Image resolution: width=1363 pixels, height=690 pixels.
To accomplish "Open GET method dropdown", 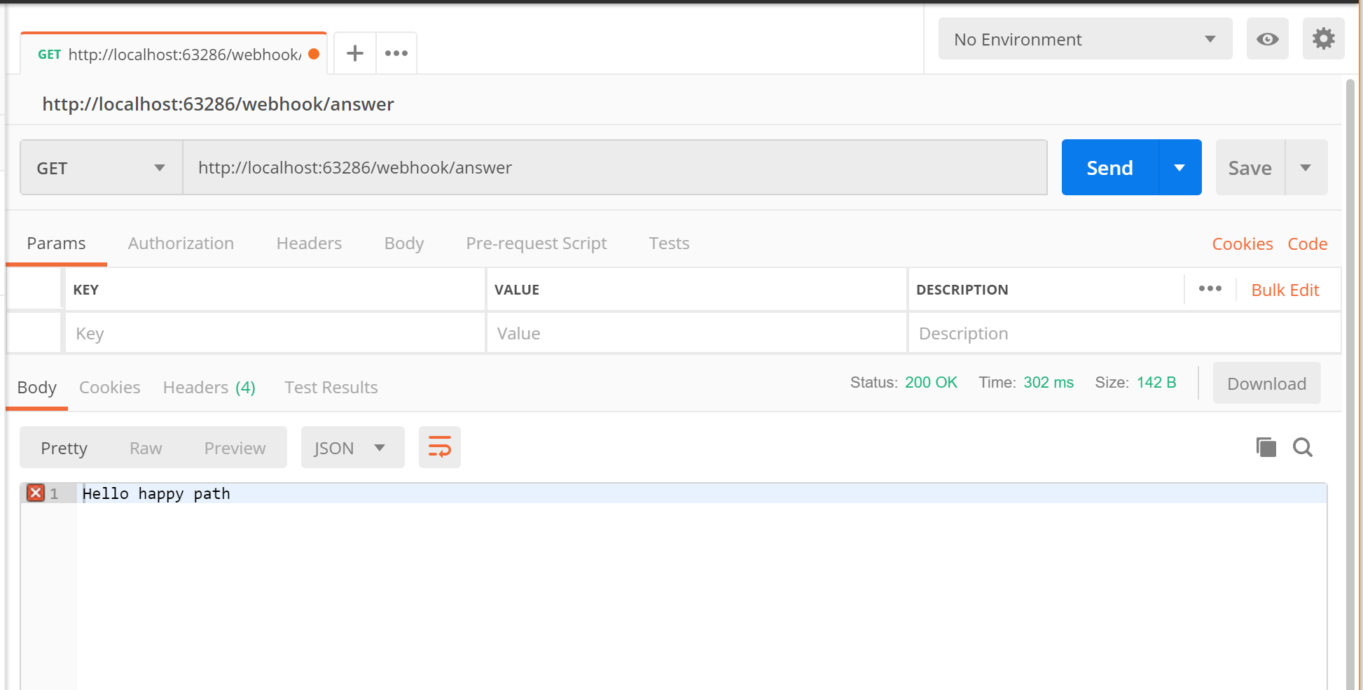I will pos(102,168).
